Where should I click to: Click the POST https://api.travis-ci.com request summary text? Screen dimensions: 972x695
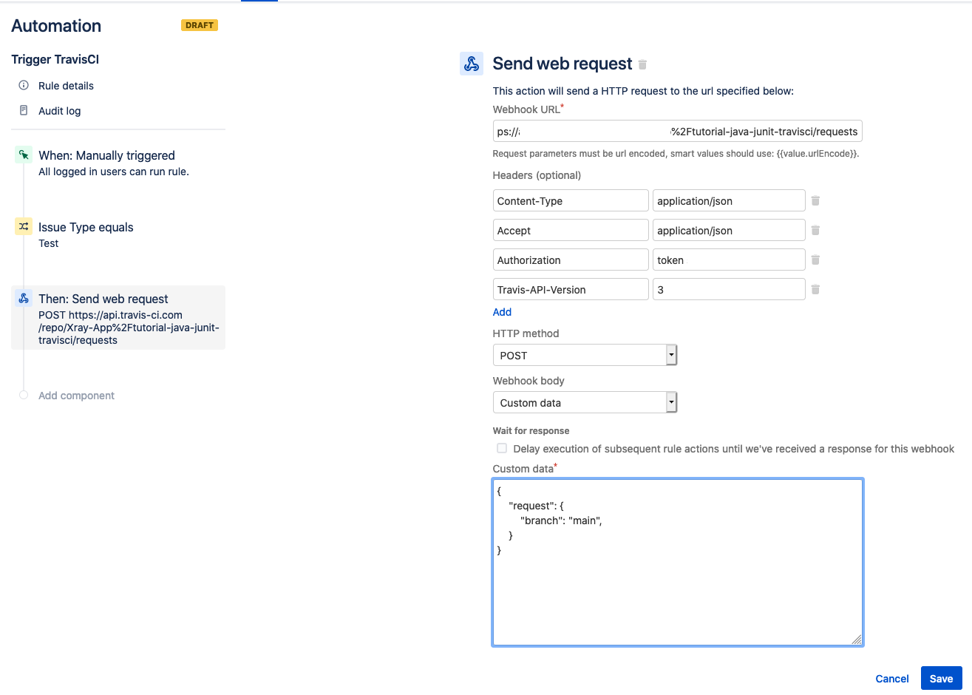pyautogui.click(x=129, y=328)
